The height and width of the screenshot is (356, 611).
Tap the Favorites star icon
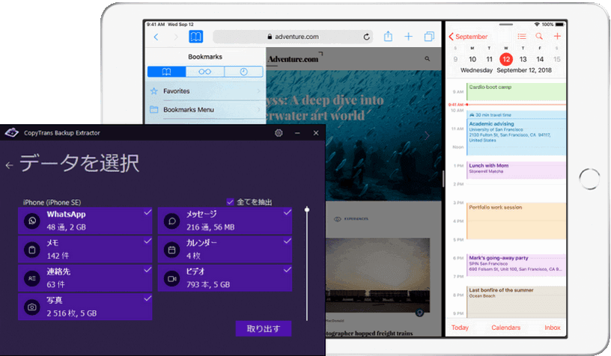(154, 91)
